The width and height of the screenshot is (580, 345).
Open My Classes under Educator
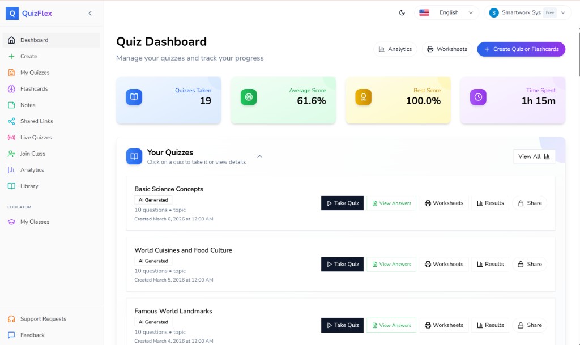tap(35, 222)
